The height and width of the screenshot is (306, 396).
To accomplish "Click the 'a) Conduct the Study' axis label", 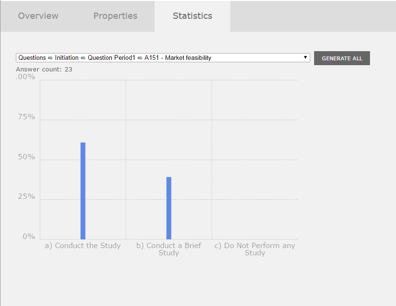I will click(x=83, y=246).
